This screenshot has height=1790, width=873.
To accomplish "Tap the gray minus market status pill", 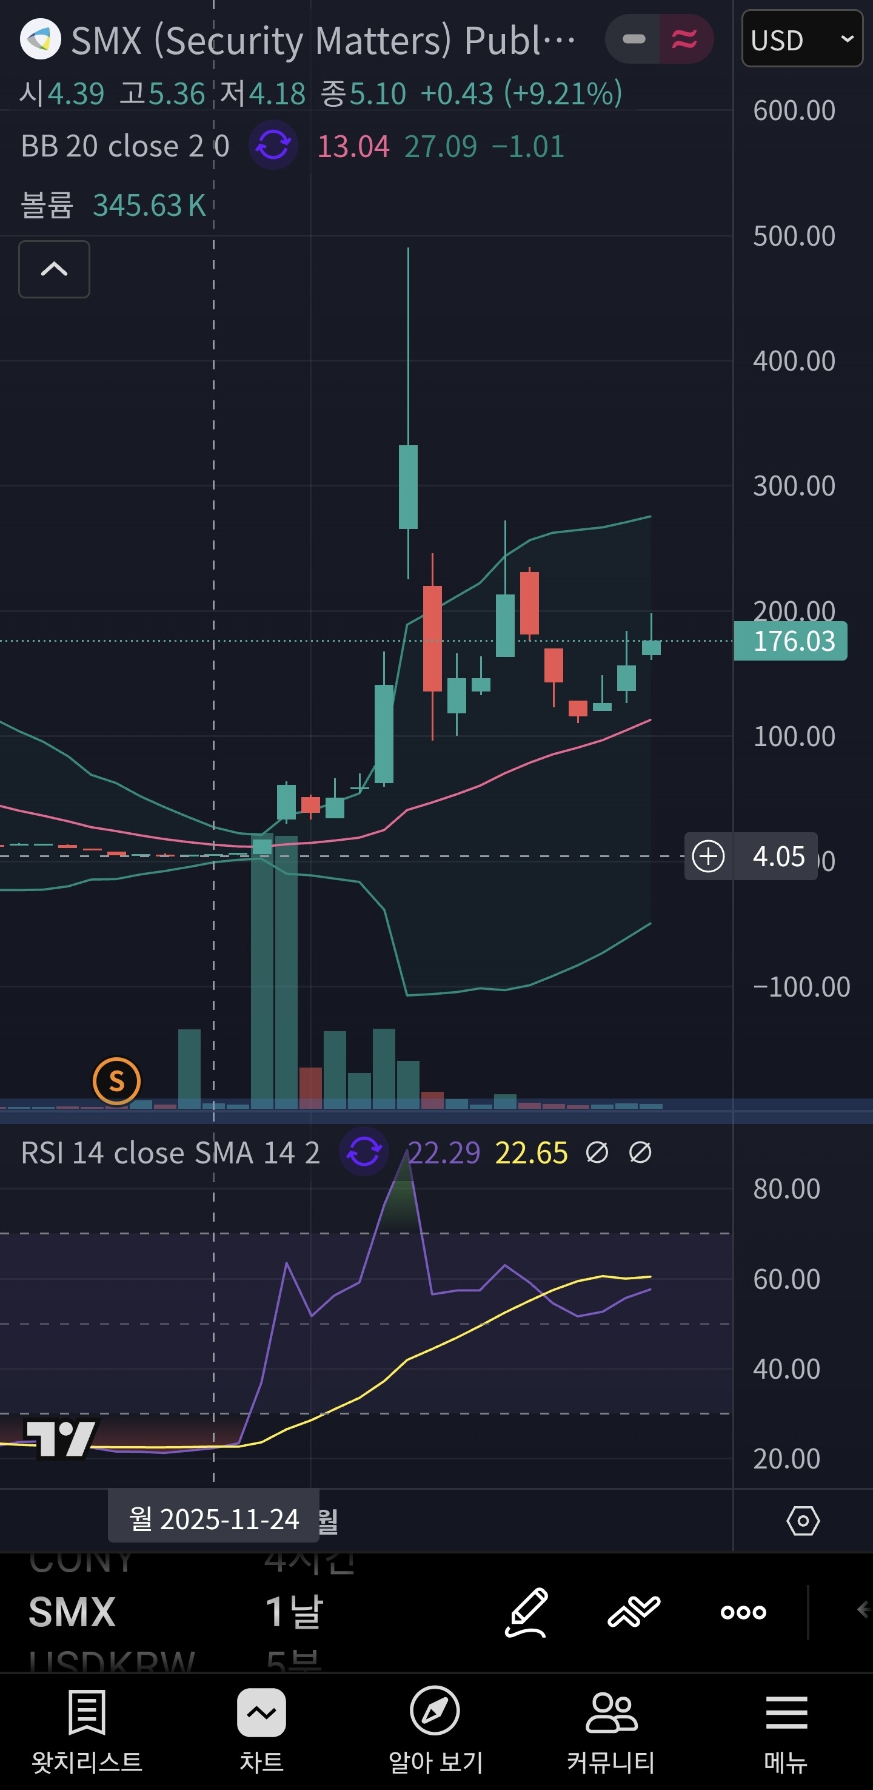I will pos(634,39).
